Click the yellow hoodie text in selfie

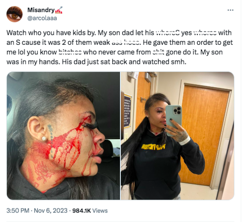click(153, 147)
